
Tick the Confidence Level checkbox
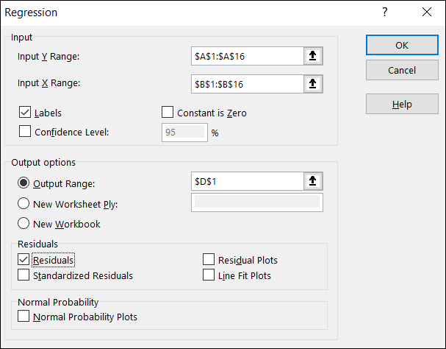tap(25, 132)
